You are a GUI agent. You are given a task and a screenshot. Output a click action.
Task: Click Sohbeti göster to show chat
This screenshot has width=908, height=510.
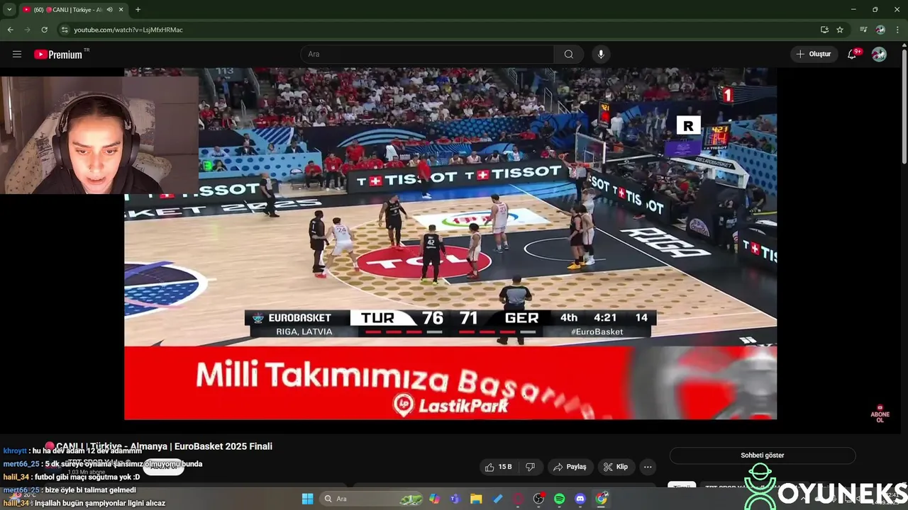[x=763, y=455]
